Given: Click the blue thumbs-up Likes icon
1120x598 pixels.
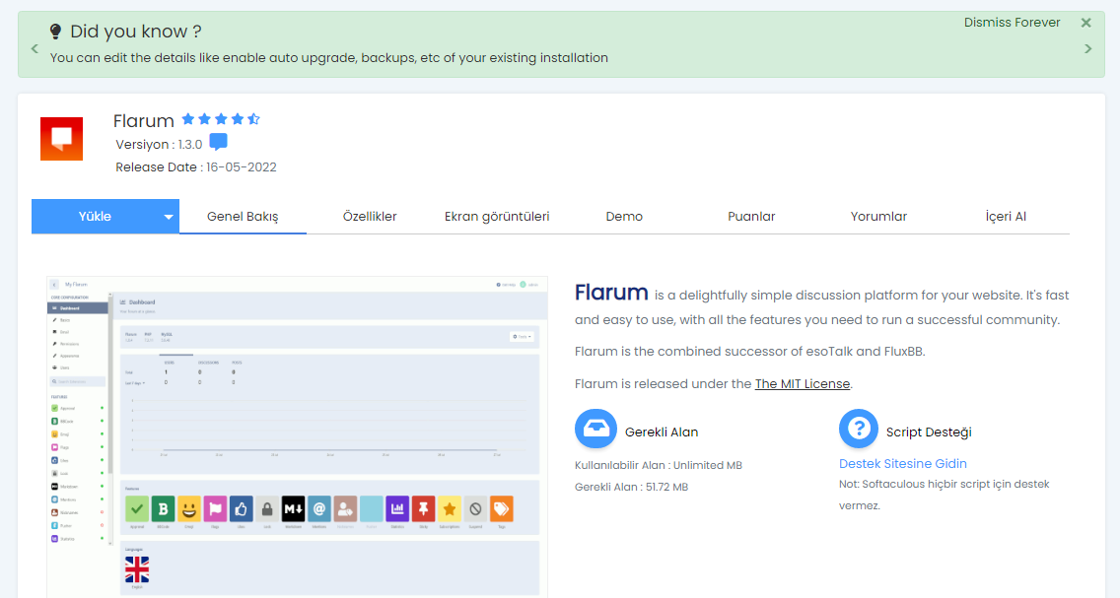Looking at the screenshot, I should 242,508.
